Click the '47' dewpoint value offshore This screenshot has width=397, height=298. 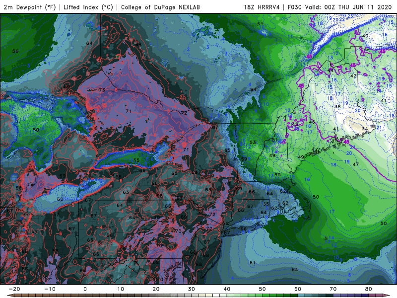point(356,164)
